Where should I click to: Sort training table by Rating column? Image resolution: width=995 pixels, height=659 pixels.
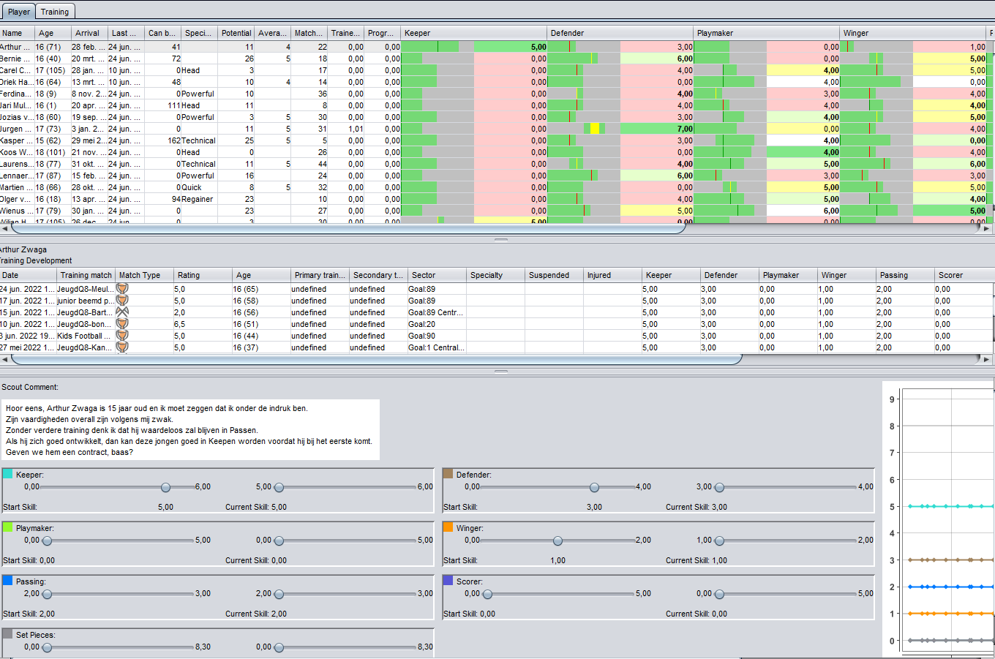point(203,275)
